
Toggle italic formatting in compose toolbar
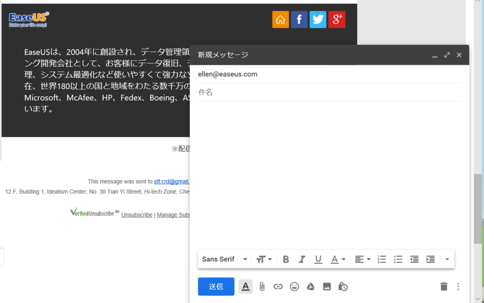(x=302, y=259)
